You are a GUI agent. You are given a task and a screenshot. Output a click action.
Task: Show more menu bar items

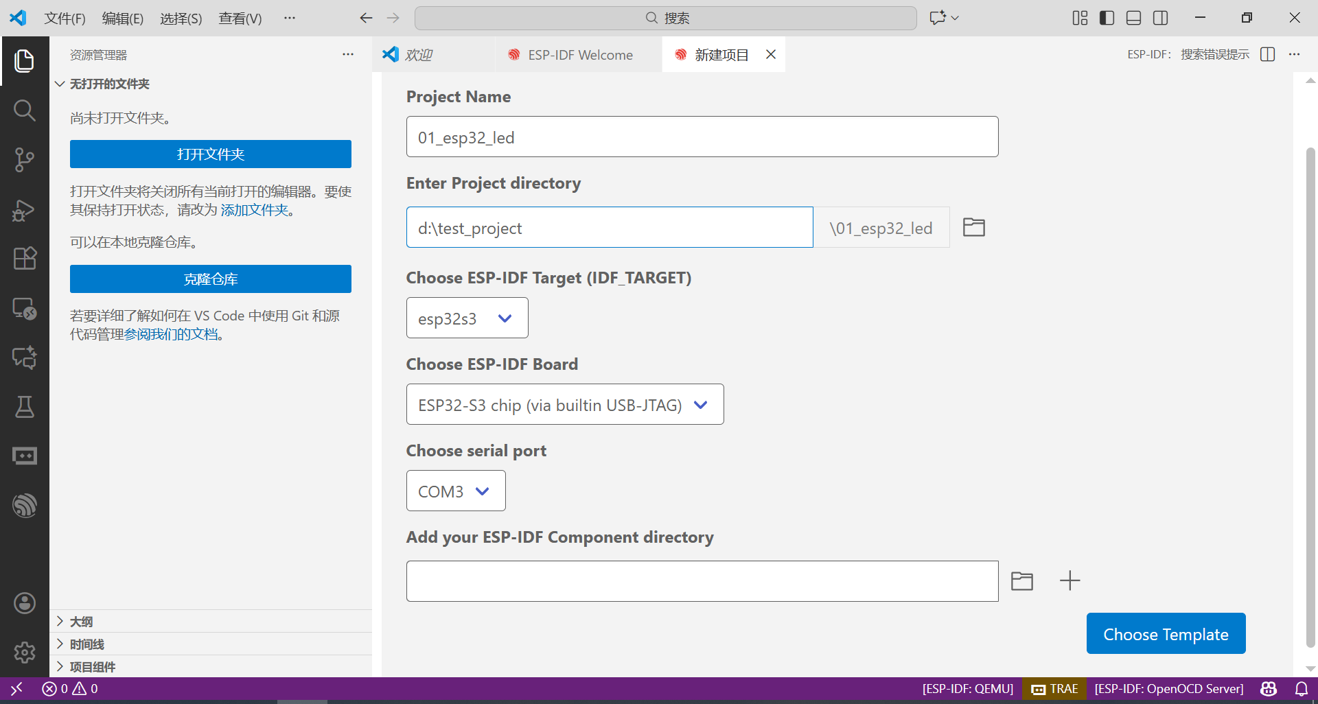290,18
